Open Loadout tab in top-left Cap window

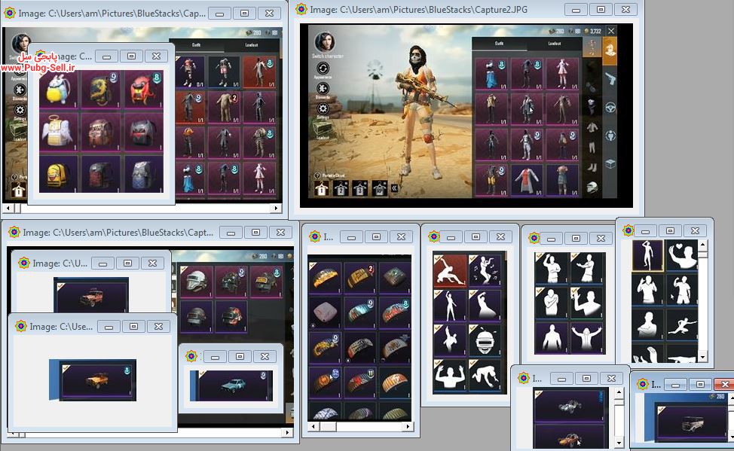point(252,45)
